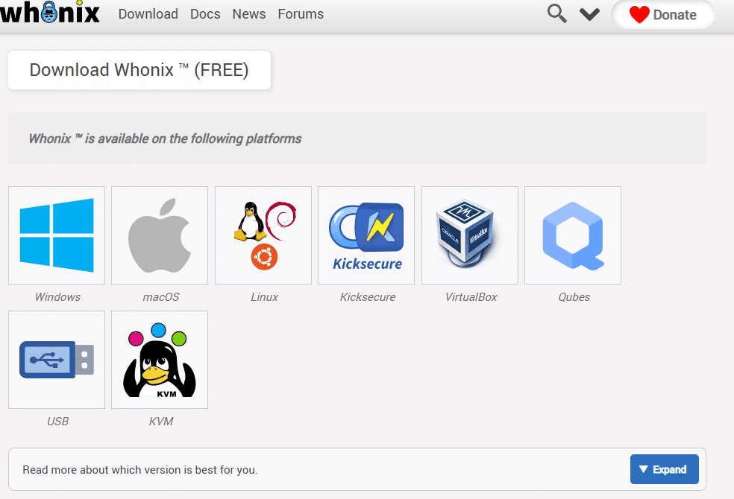Open the Forums menu item
This screenshot has width=734, height=499.
(301, 14)
